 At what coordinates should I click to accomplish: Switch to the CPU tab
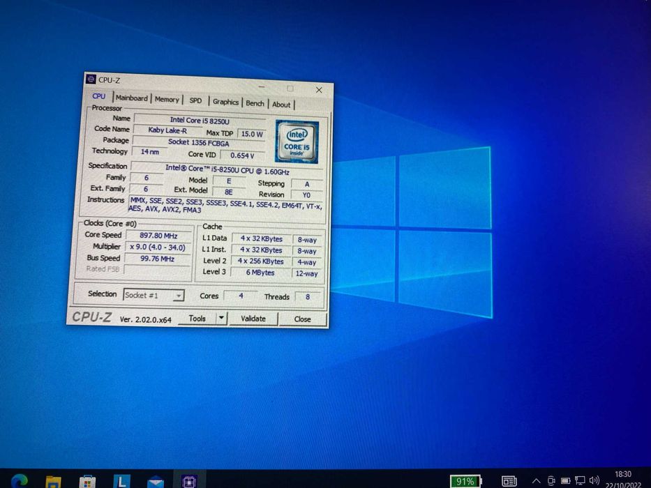[99, 96]
